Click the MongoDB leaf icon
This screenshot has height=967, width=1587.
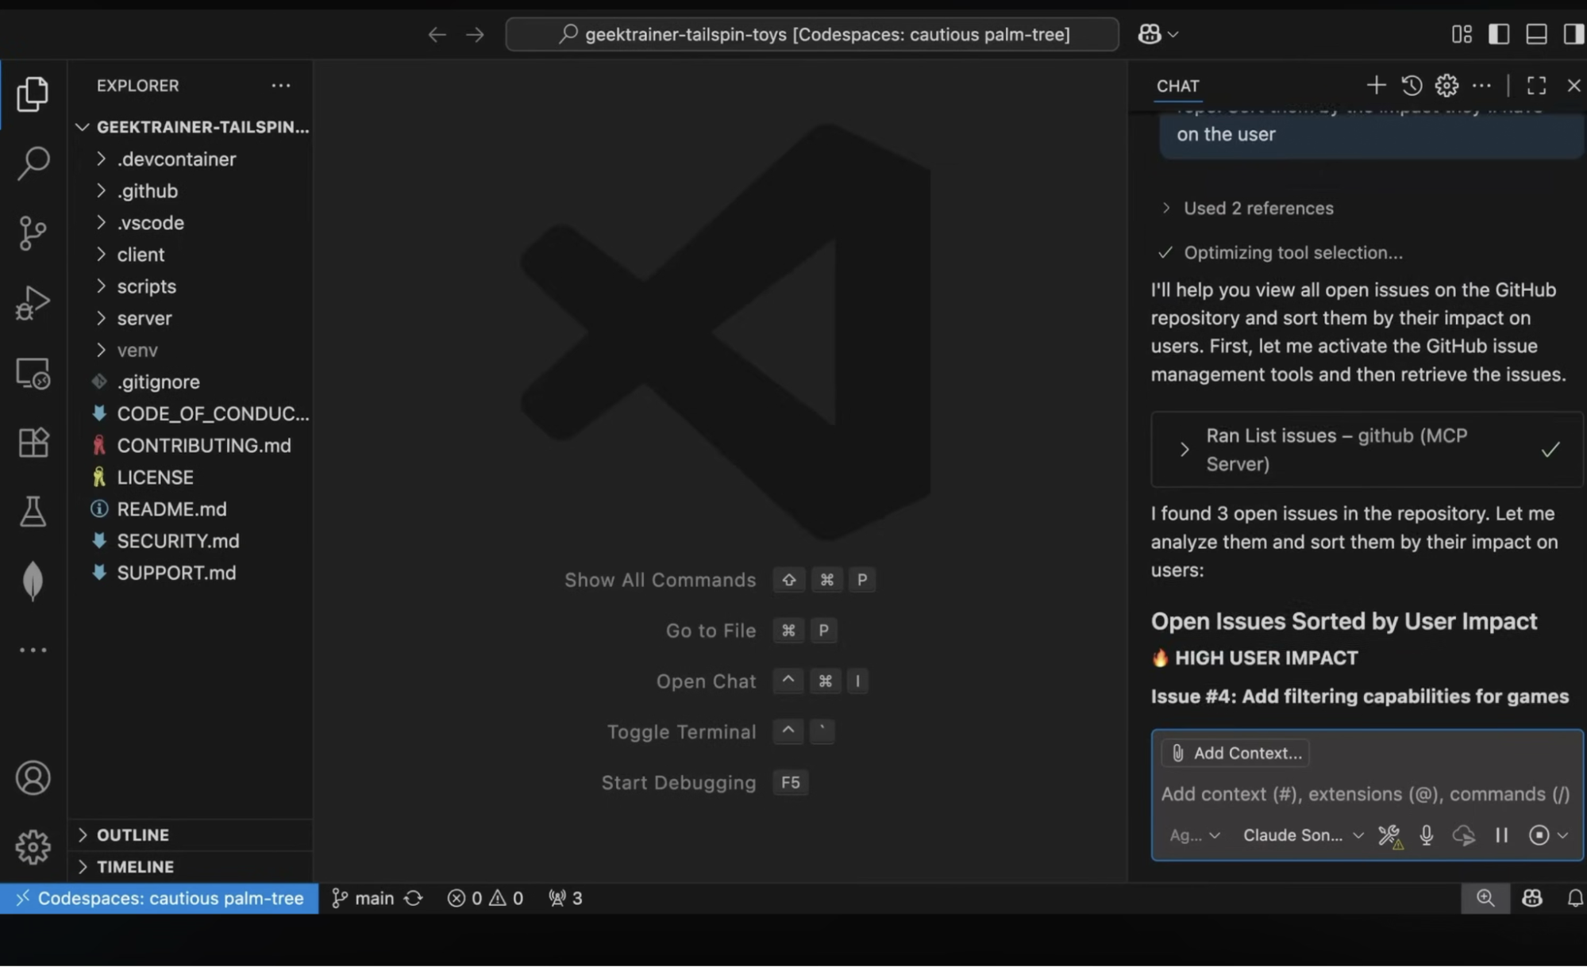click(x=33, y=581)
